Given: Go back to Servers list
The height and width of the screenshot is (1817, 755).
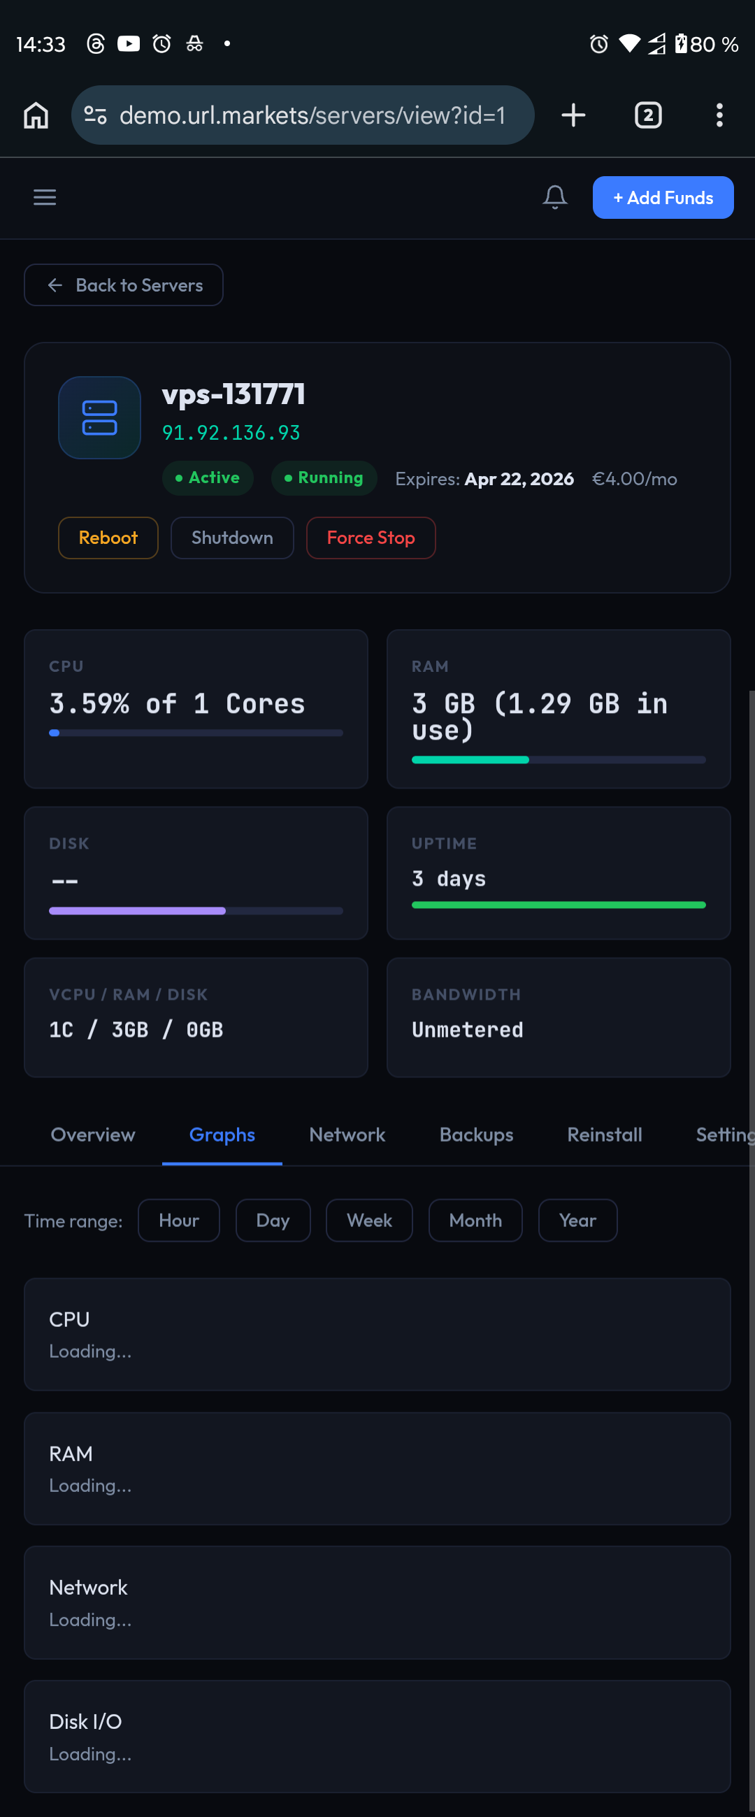Looking at the screenshot, I should point(124,285).
